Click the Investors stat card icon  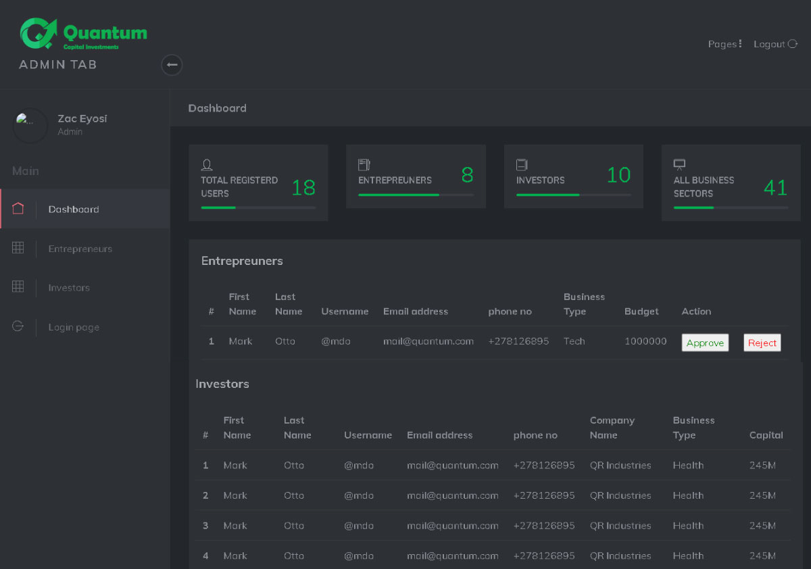coord(522,164)
